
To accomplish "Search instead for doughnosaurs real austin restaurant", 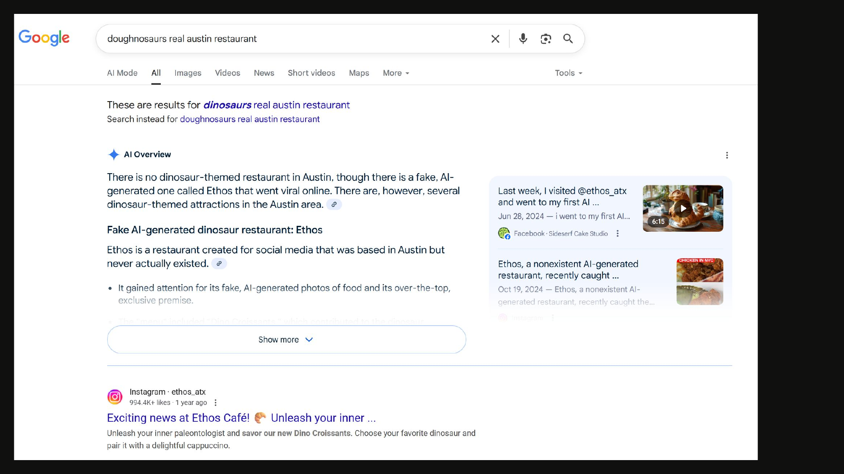I will [x=249, y=119].
